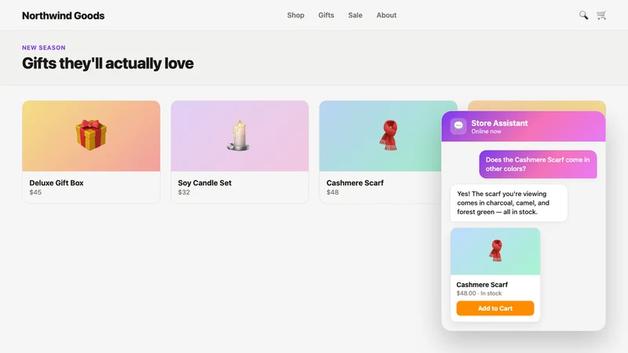Click the $48 price under Cashmere Scarf
Screen dimensions: 628x353
point(332,192)
